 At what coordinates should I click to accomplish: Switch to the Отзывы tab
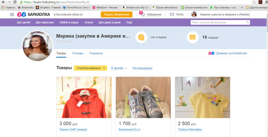78,53
